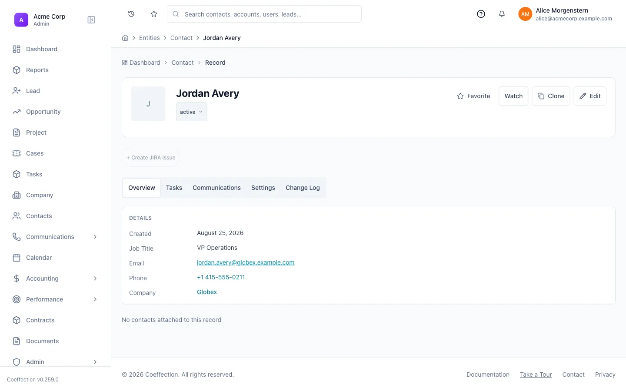Open Documentation footer link
The height and width of the screenshot is (391, 626).
pyautogui.click(x=488, y=374)
